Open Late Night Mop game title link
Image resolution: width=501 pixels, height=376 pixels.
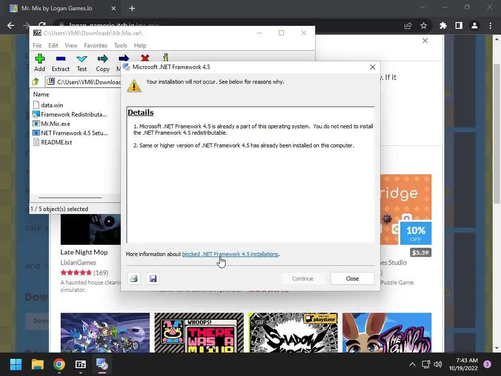coord(84,252)
